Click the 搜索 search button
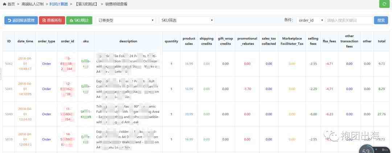Screen dimensions: 392x153 (x=381, y=20)
